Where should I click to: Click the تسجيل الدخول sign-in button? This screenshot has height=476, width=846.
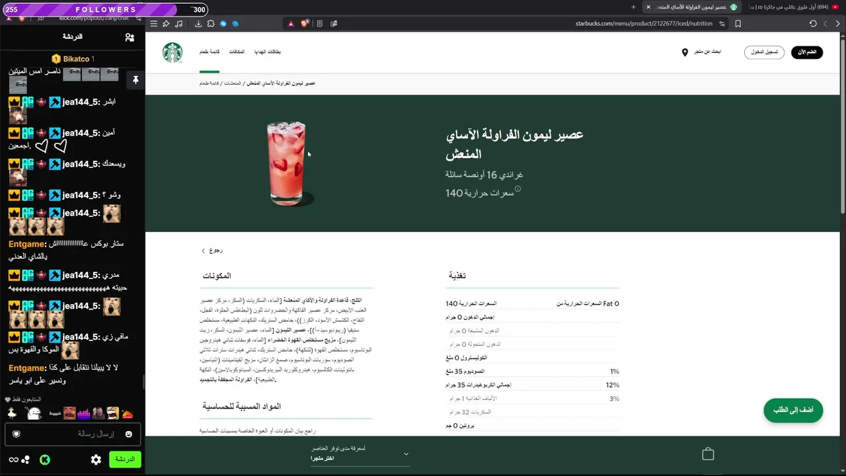coord(764,52)
